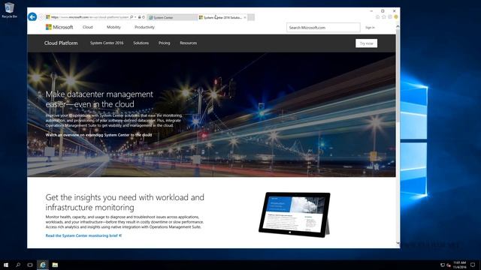Open the Solutions nav item
The width and height of the screenshot is (481, 270).
[x=141, y=43]
